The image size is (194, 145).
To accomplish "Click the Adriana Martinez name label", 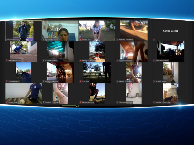I will pos(126,40).
